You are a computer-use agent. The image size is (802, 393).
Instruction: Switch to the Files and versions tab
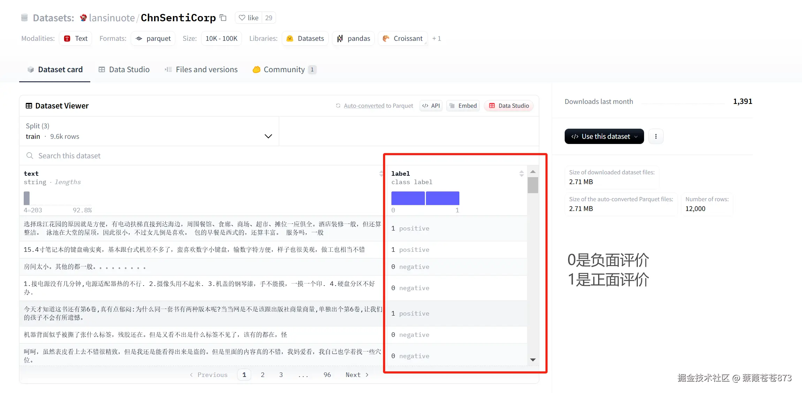(201, 69)
